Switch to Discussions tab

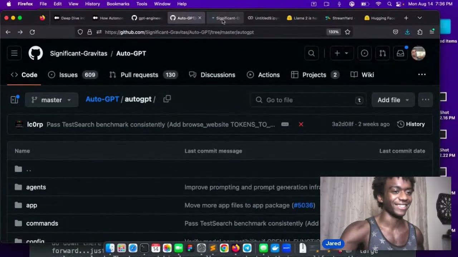click(212, 75)
